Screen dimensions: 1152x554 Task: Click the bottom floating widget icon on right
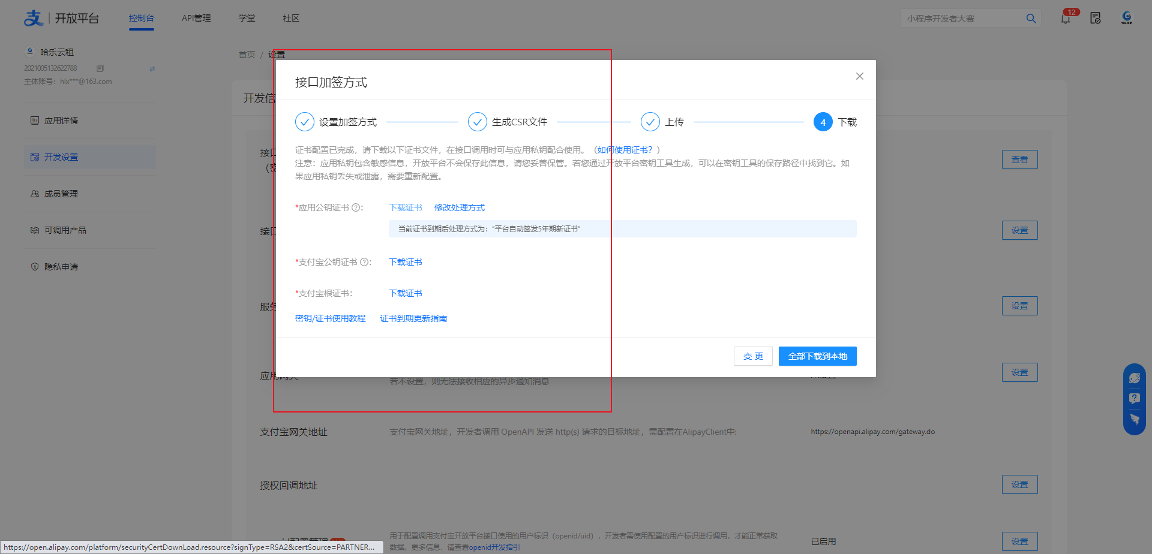click(1135, 418)
